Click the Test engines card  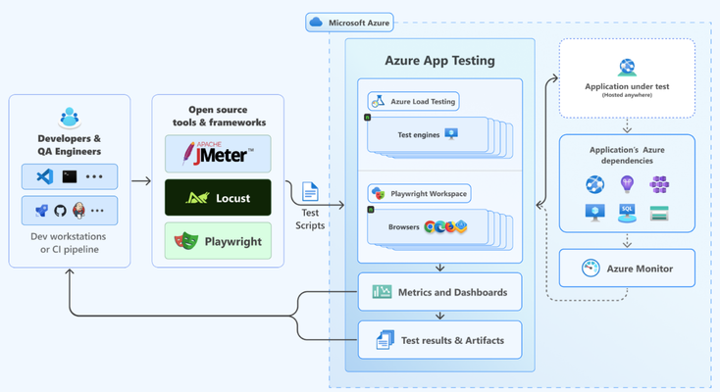(x=428, y=134)
